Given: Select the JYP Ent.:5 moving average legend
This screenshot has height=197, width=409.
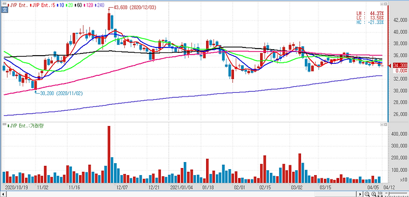Looking at the screenshot, I should click(43, 5).
